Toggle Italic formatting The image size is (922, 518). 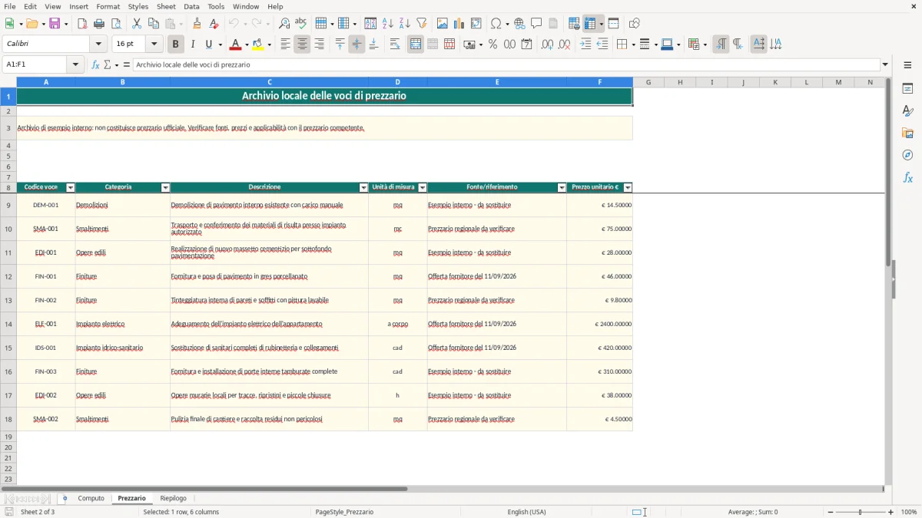click(193, 45)
